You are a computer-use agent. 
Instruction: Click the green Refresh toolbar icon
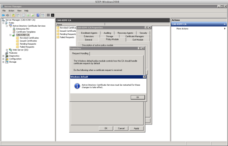tap(28, 15)
